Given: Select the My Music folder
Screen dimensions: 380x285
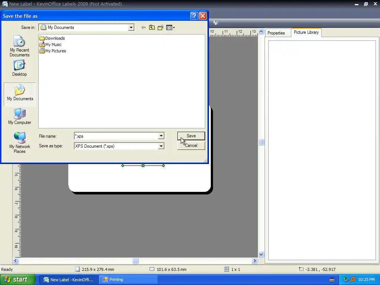Looking at the screenshot, I should tap(50, 45).
